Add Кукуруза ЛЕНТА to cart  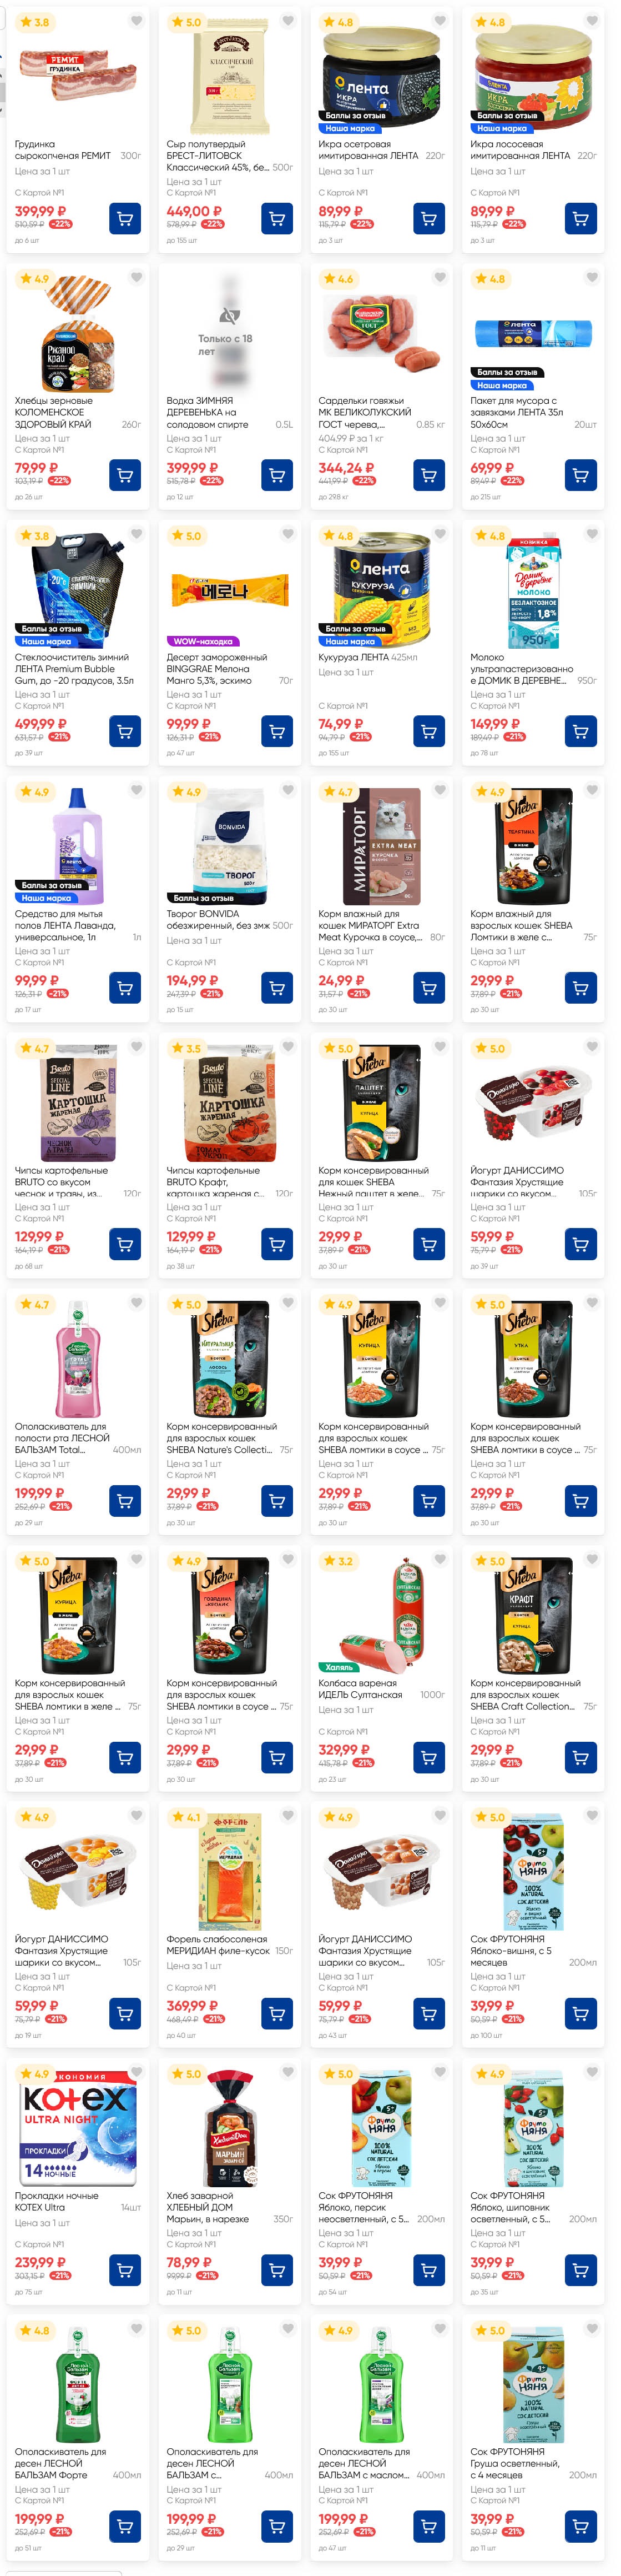428,732
